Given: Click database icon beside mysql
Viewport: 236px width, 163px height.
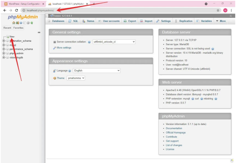Looking at the screenshot, I should pos(7,45).
